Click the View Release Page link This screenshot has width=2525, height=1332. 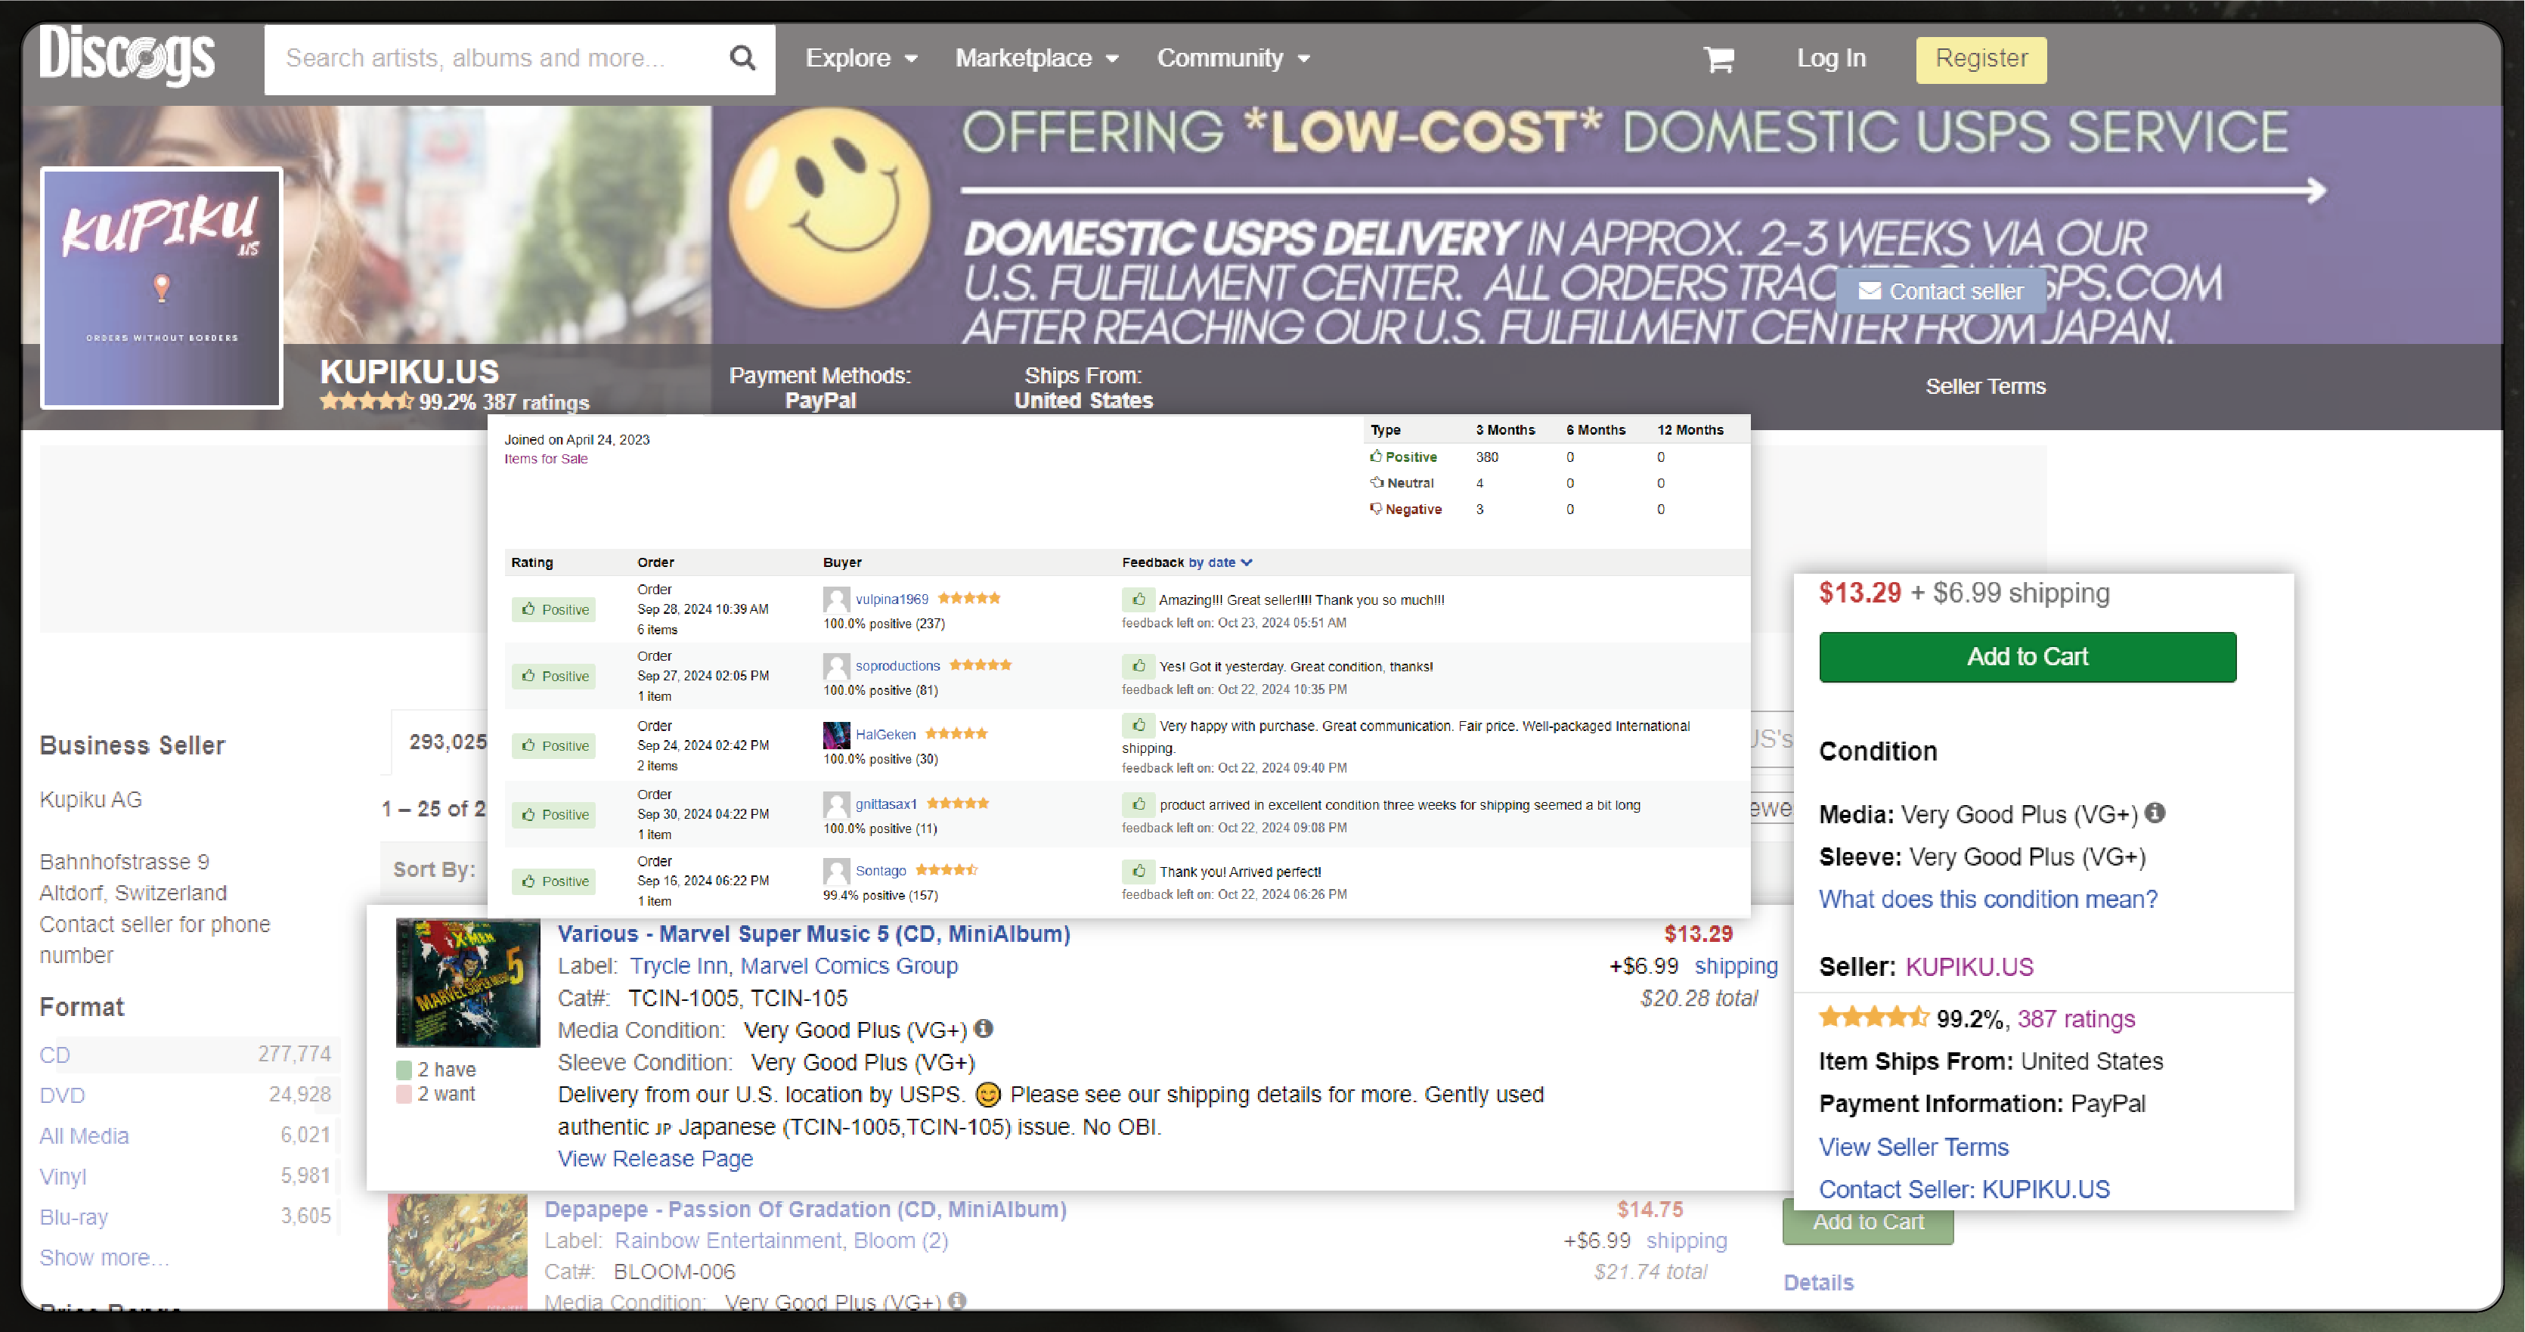655,1158
